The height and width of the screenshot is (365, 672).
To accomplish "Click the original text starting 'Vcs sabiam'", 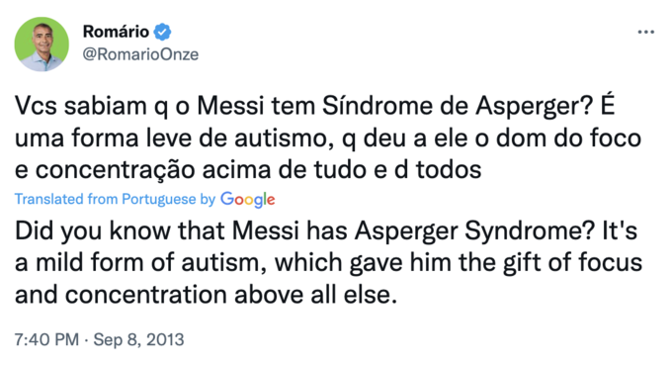I will [x=328, y=137].
